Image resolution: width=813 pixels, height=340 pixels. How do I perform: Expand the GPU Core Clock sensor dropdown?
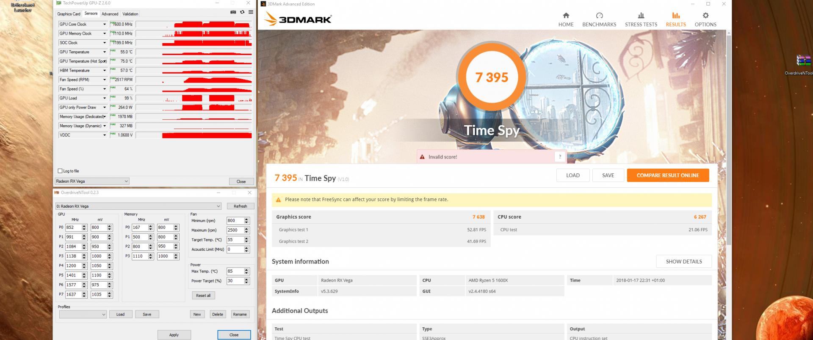click(105, 24)
